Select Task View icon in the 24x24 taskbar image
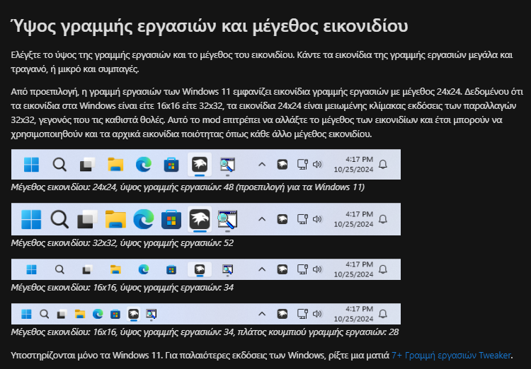 (x=87, y=165)
